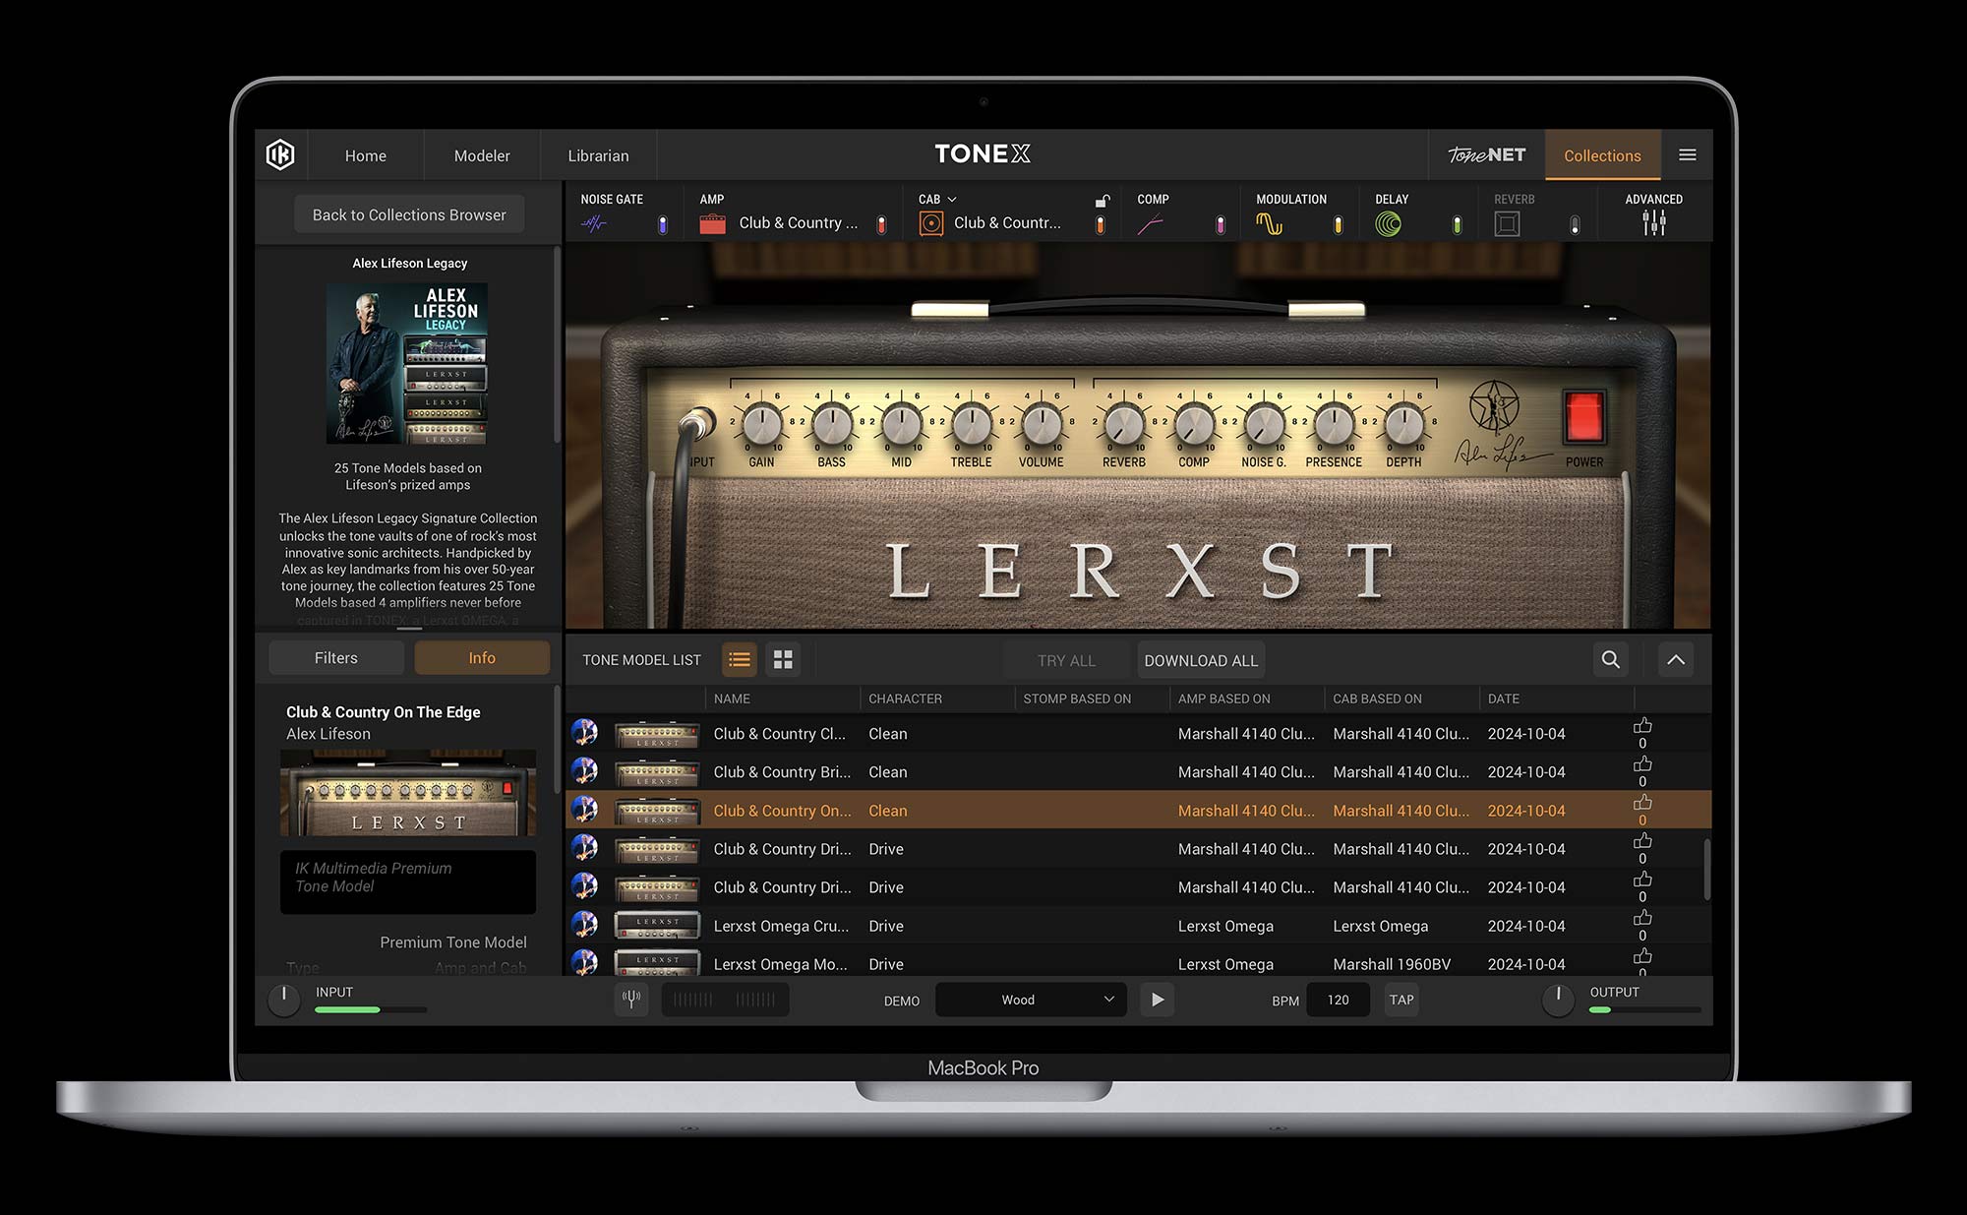The width and height of the screenshot is (1967, 1215).
Task: Toggle the Reverb block enable switch
Action: point(1576,222)
